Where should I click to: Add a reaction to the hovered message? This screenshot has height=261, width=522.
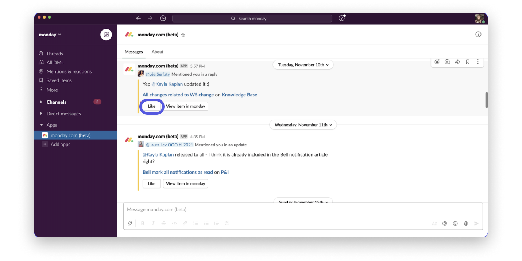[437, 62]
